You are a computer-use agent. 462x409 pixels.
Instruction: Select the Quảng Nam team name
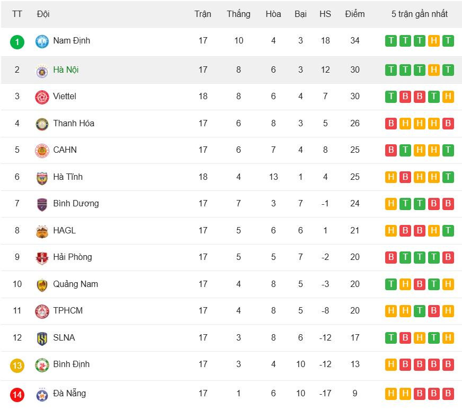coord(75,284)
